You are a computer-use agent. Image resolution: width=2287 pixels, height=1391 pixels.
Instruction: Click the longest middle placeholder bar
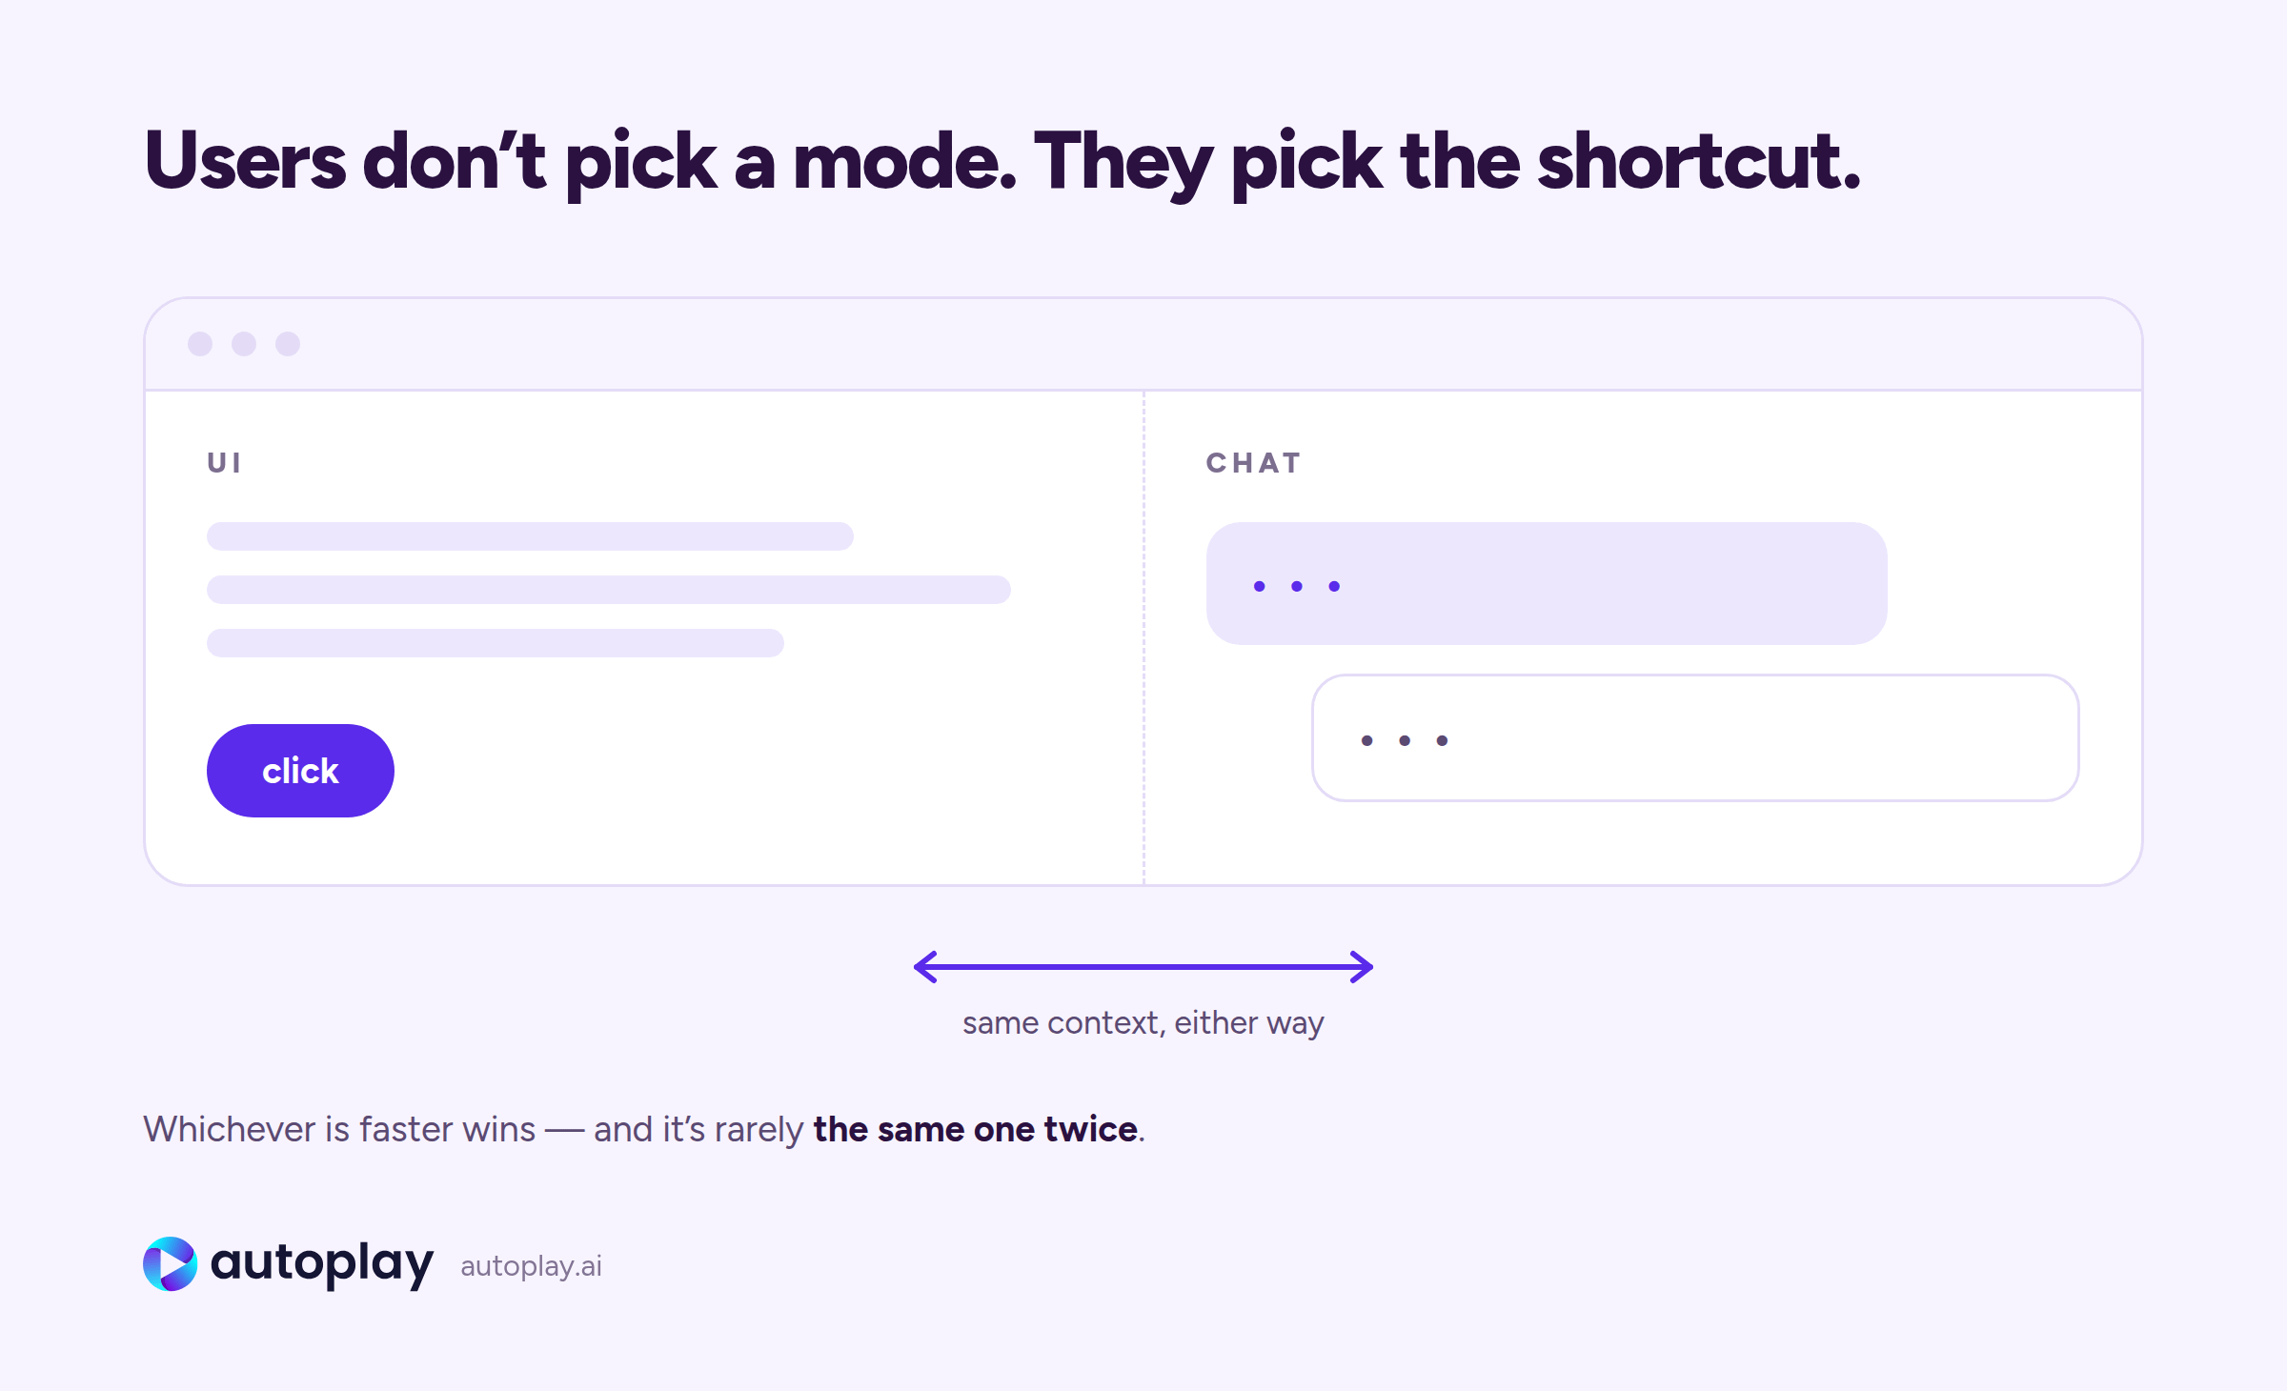[609, 590]
